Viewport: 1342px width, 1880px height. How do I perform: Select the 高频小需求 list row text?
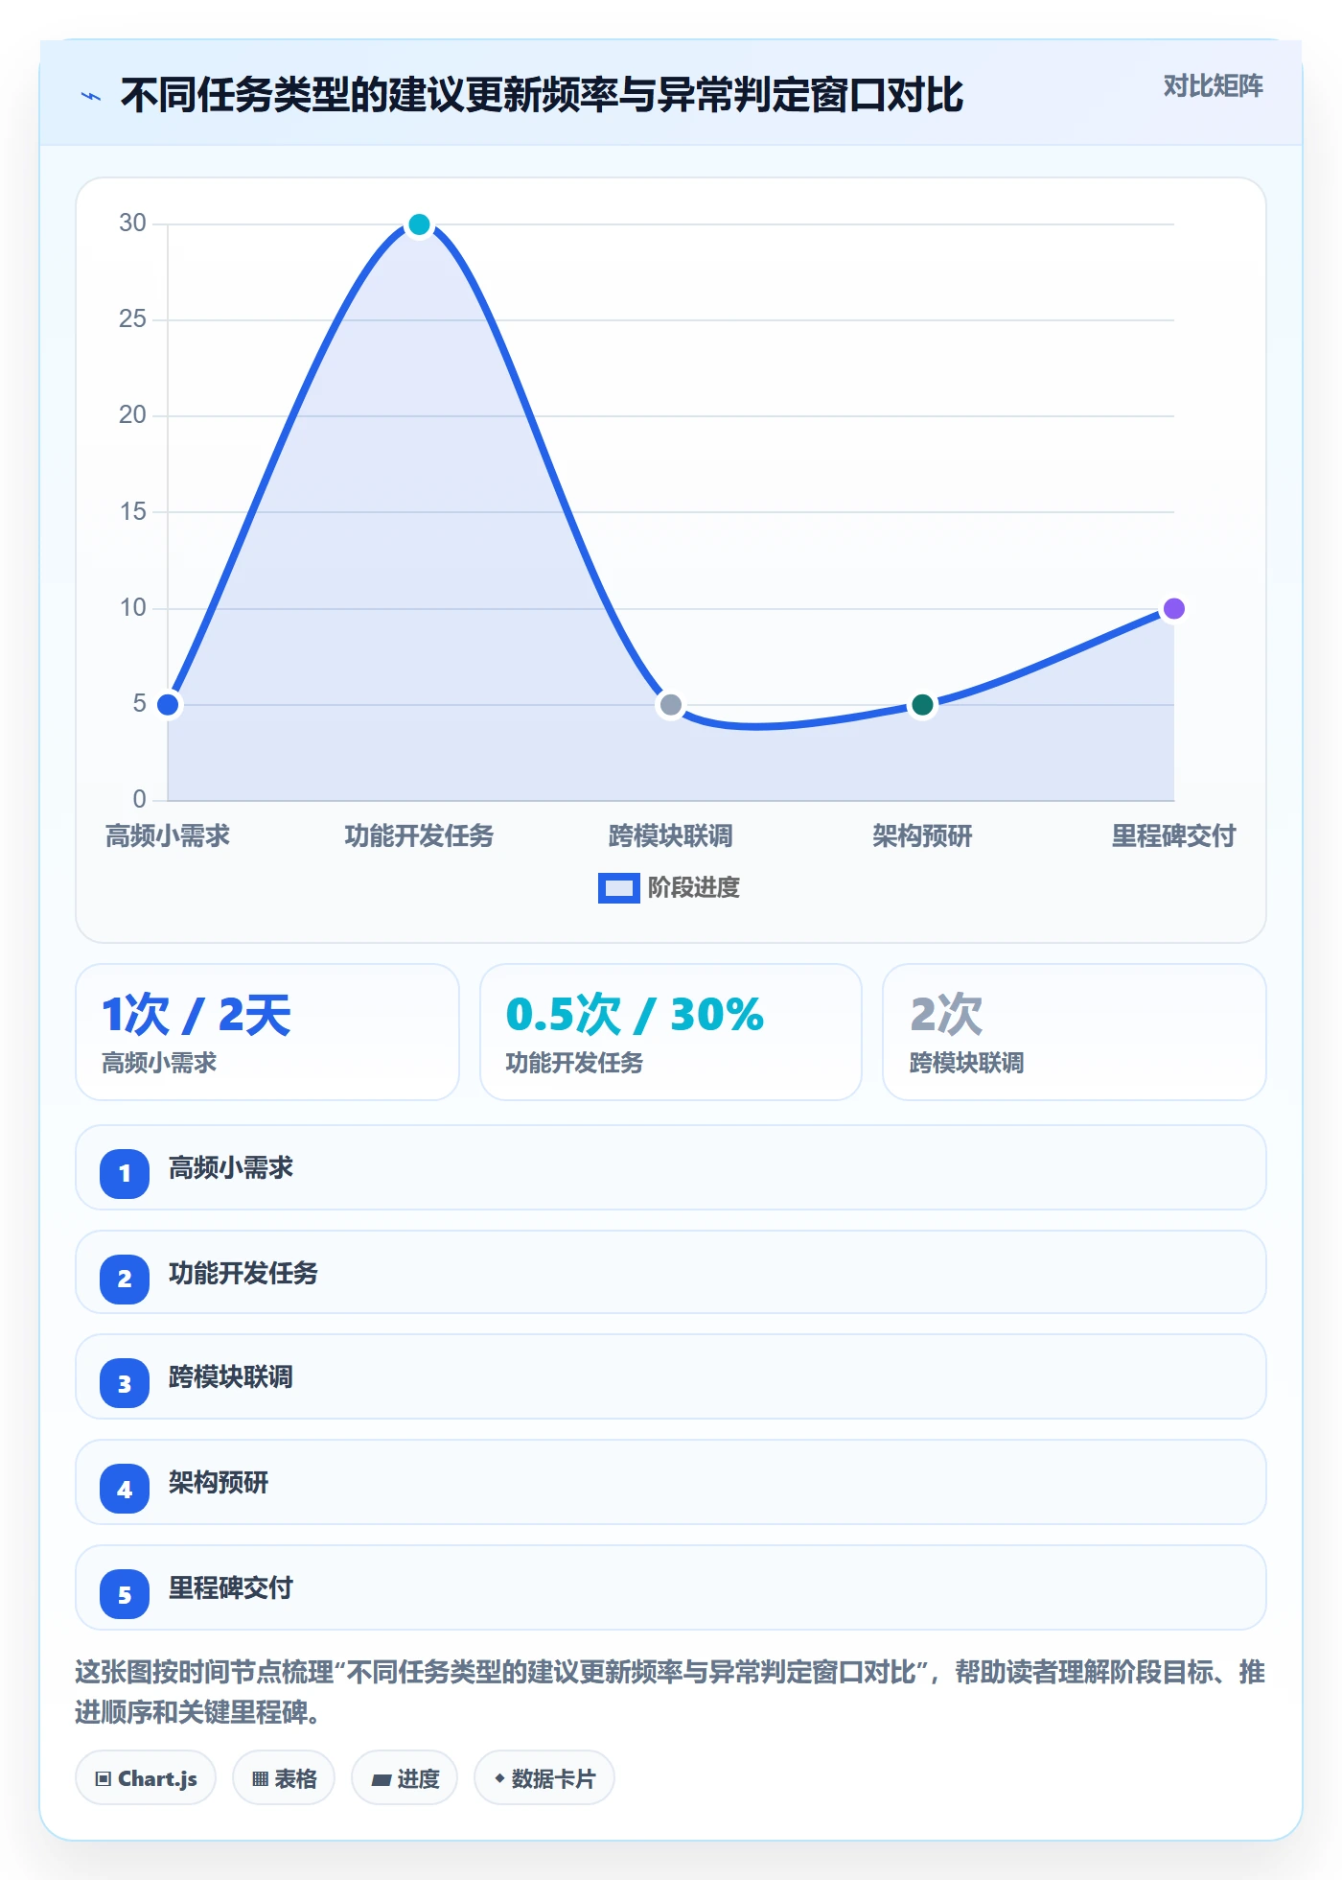pos(231,1168)
